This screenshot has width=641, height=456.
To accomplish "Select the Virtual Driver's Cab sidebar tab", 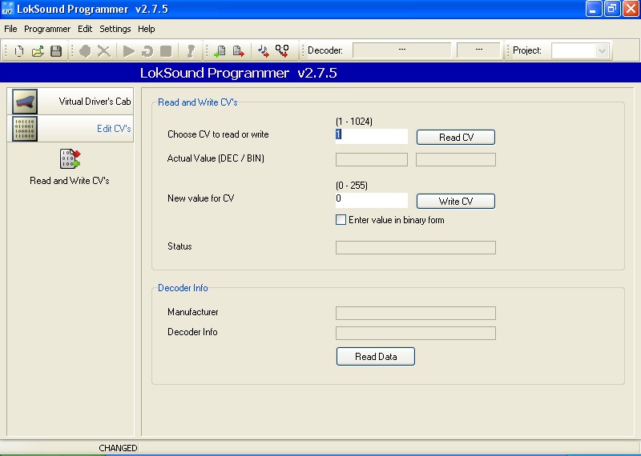I will point(71,102).
